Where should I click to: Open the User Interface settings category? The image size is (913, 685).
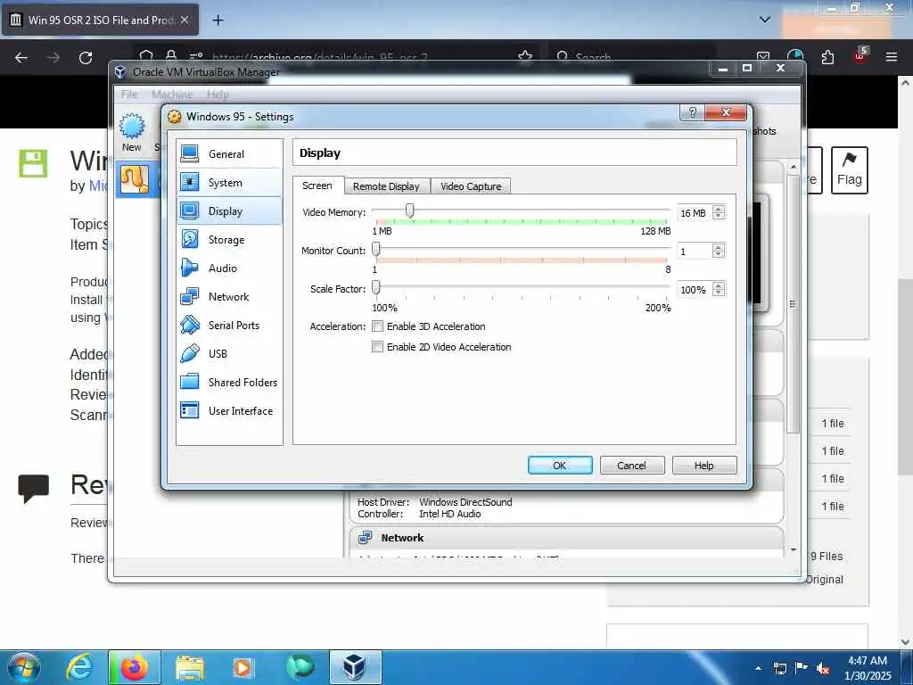tap(229, 410)
